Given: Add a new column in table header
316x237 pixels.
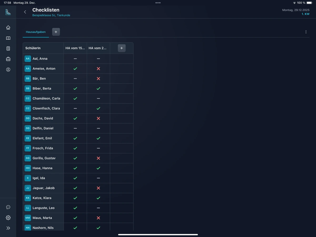Looking at the screenshot, I should [x=122, y=48].
